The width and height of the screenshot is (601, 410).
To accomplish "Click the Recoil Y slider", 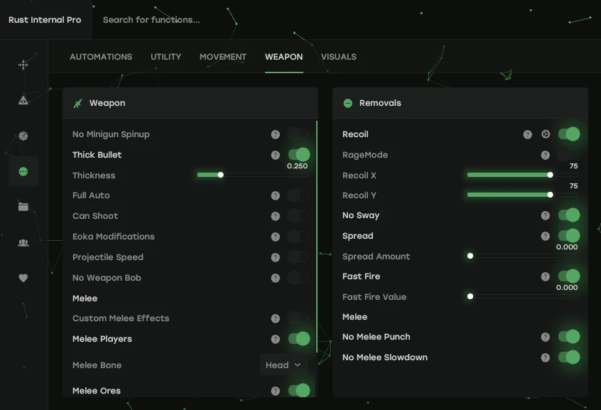I will click(x=522, y=195).
